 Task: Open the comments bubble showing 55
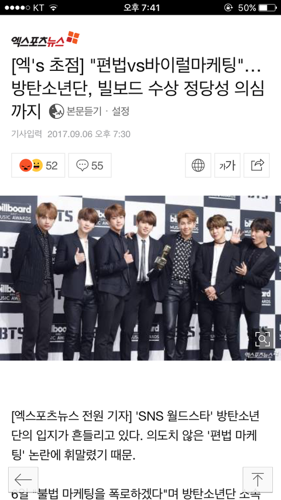coord(90,165)
